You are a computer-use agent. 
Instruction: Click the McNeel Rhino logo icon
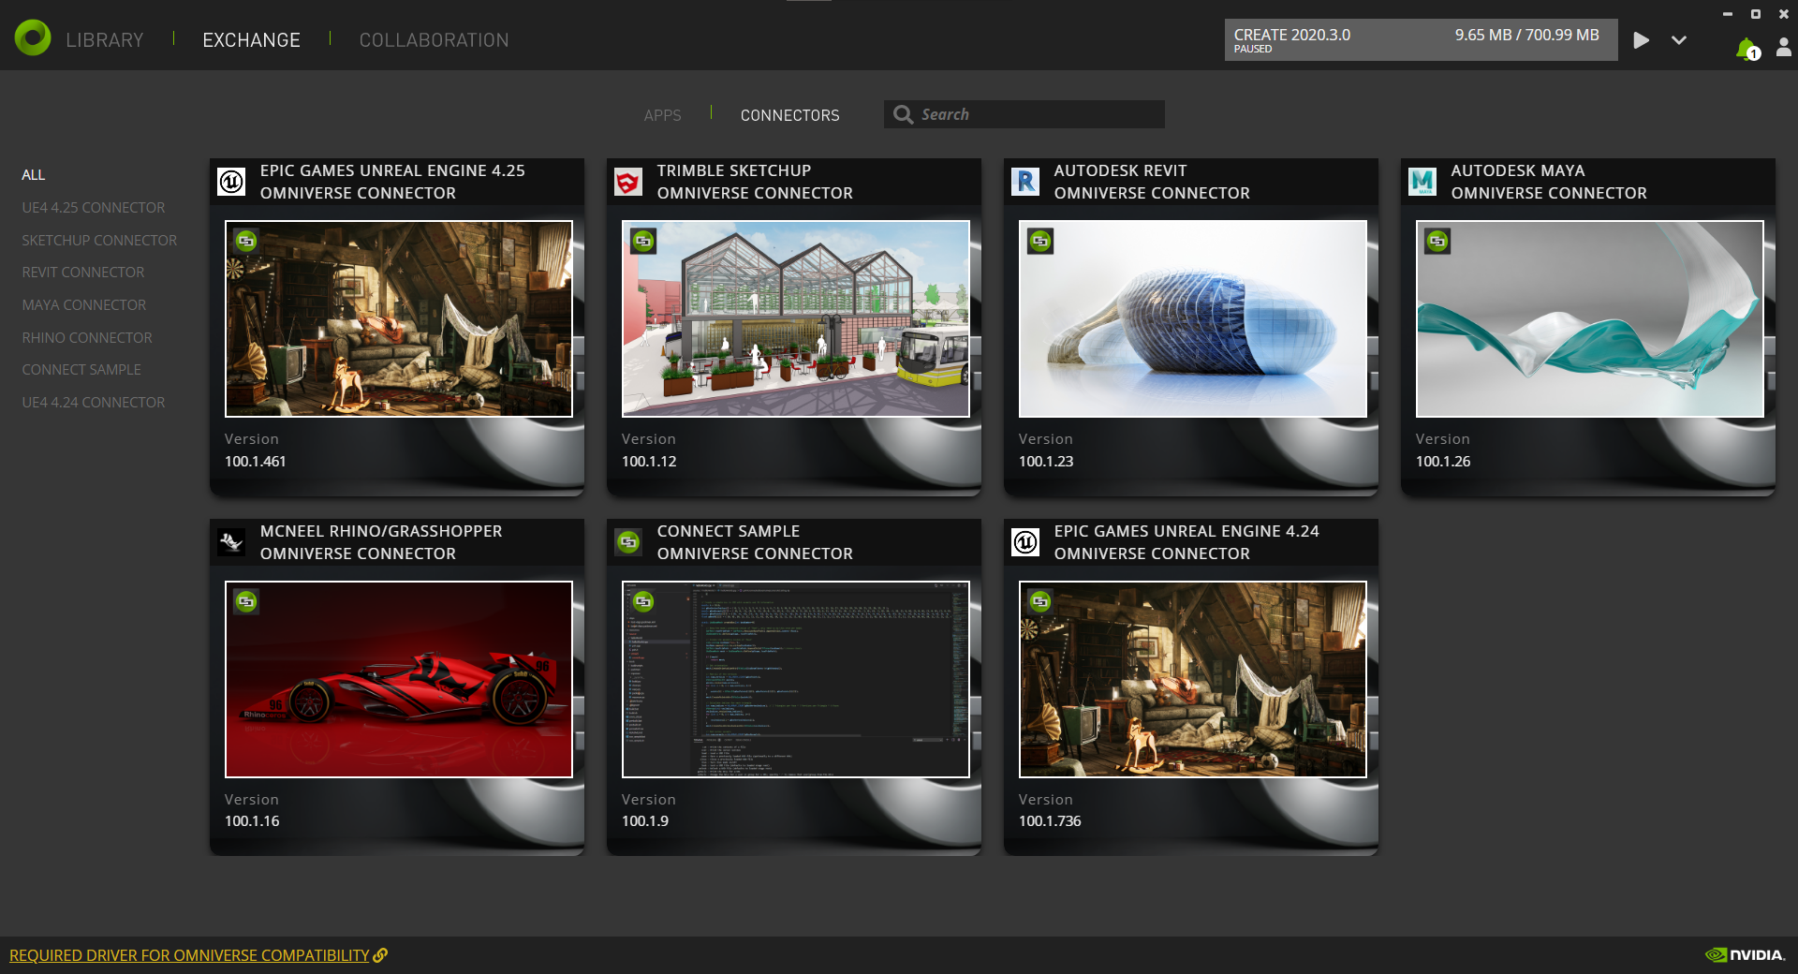point(231,542)
